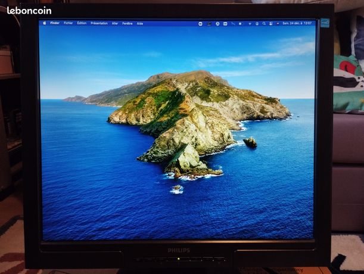Click the crossed-out Bluetooth status icon

(233, 24)
